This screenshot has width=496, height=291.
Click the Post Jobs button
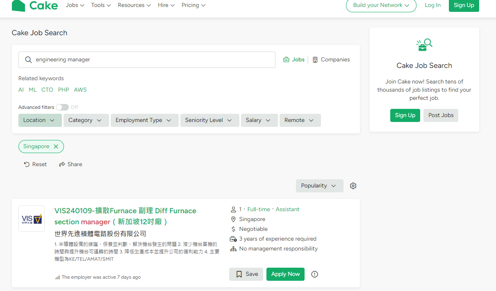[441, 115]
